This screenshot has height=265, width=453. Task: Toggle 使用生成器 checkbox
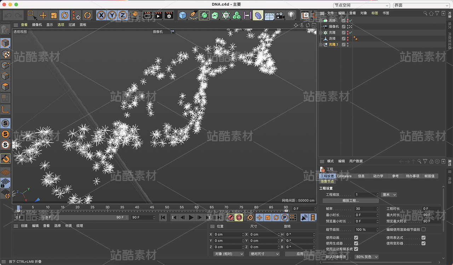[356, 243]
